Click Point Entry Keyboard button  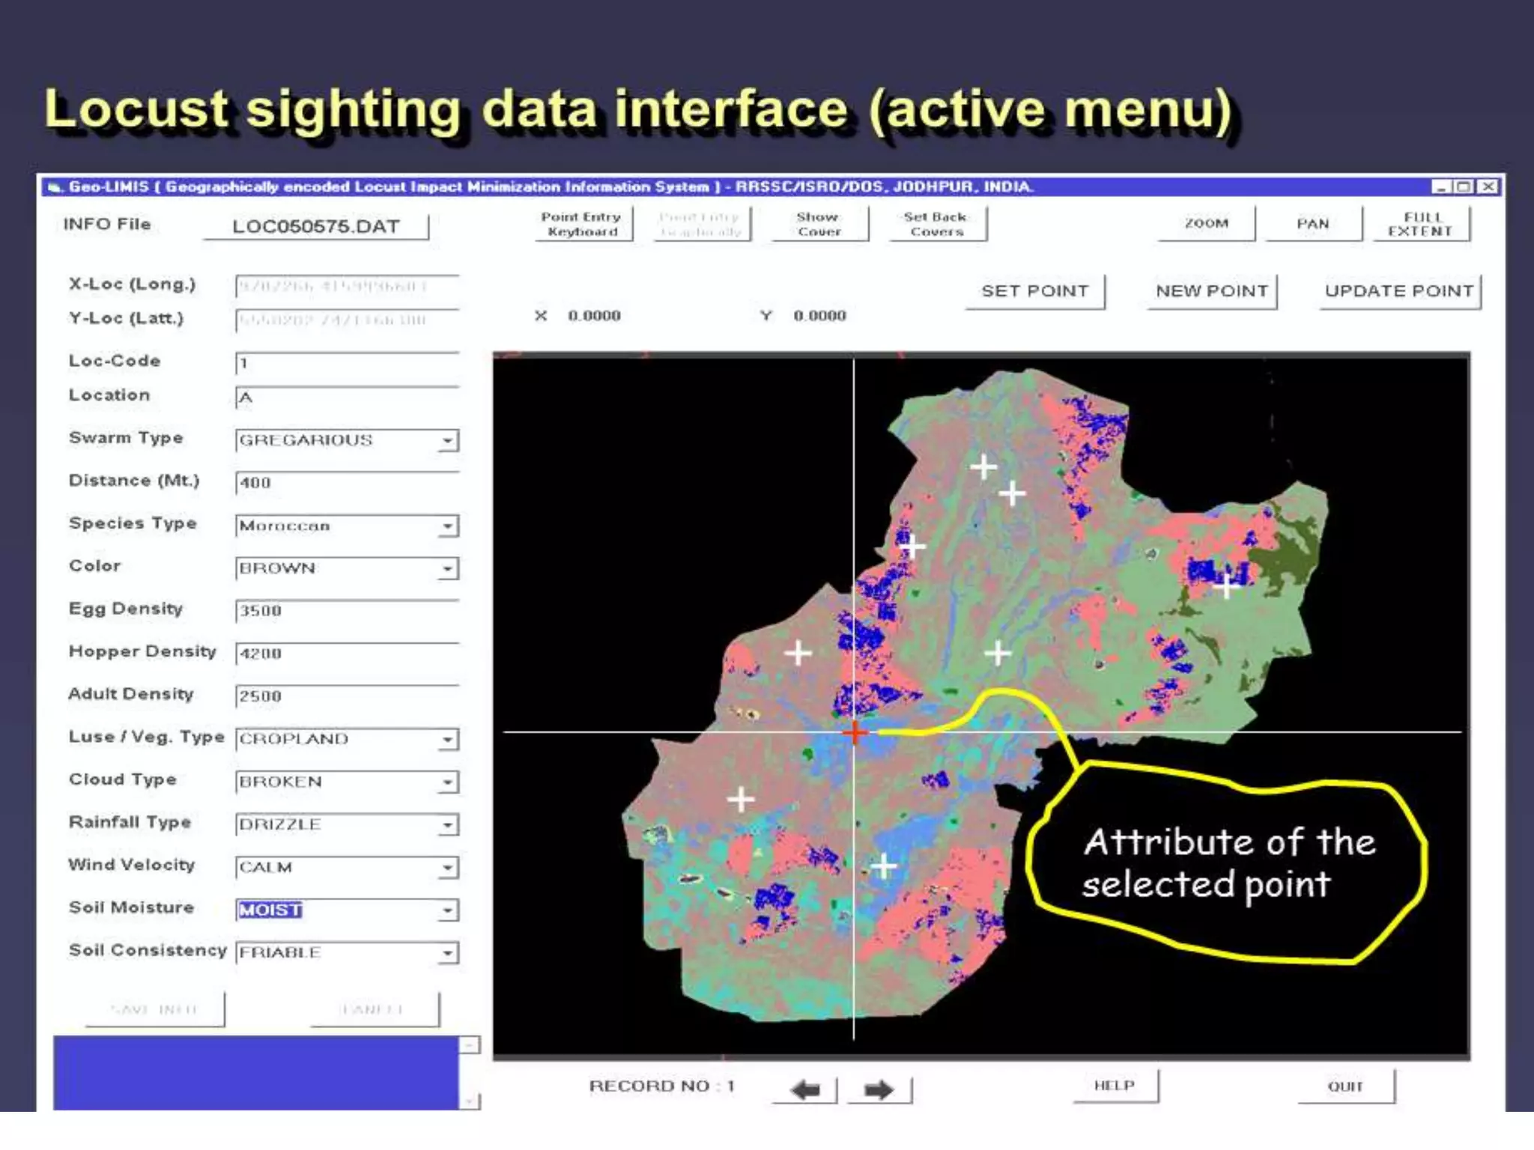[x=582, y=224]
